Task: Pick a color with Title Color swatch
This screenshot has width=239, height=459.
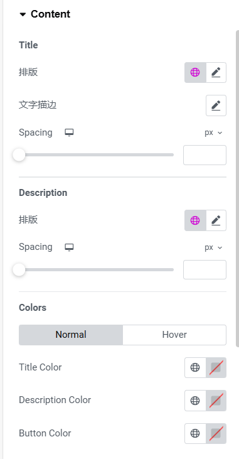Action: [216, 367]
